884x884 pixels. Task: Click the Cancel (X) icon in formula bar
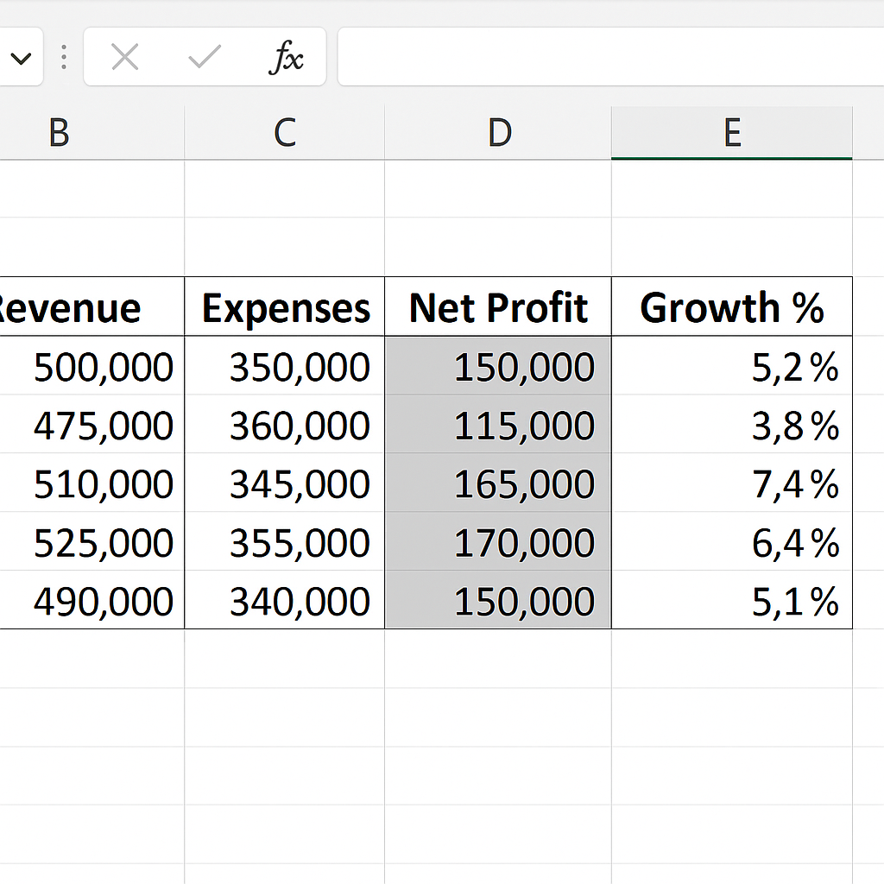click(x=125, y=58)
